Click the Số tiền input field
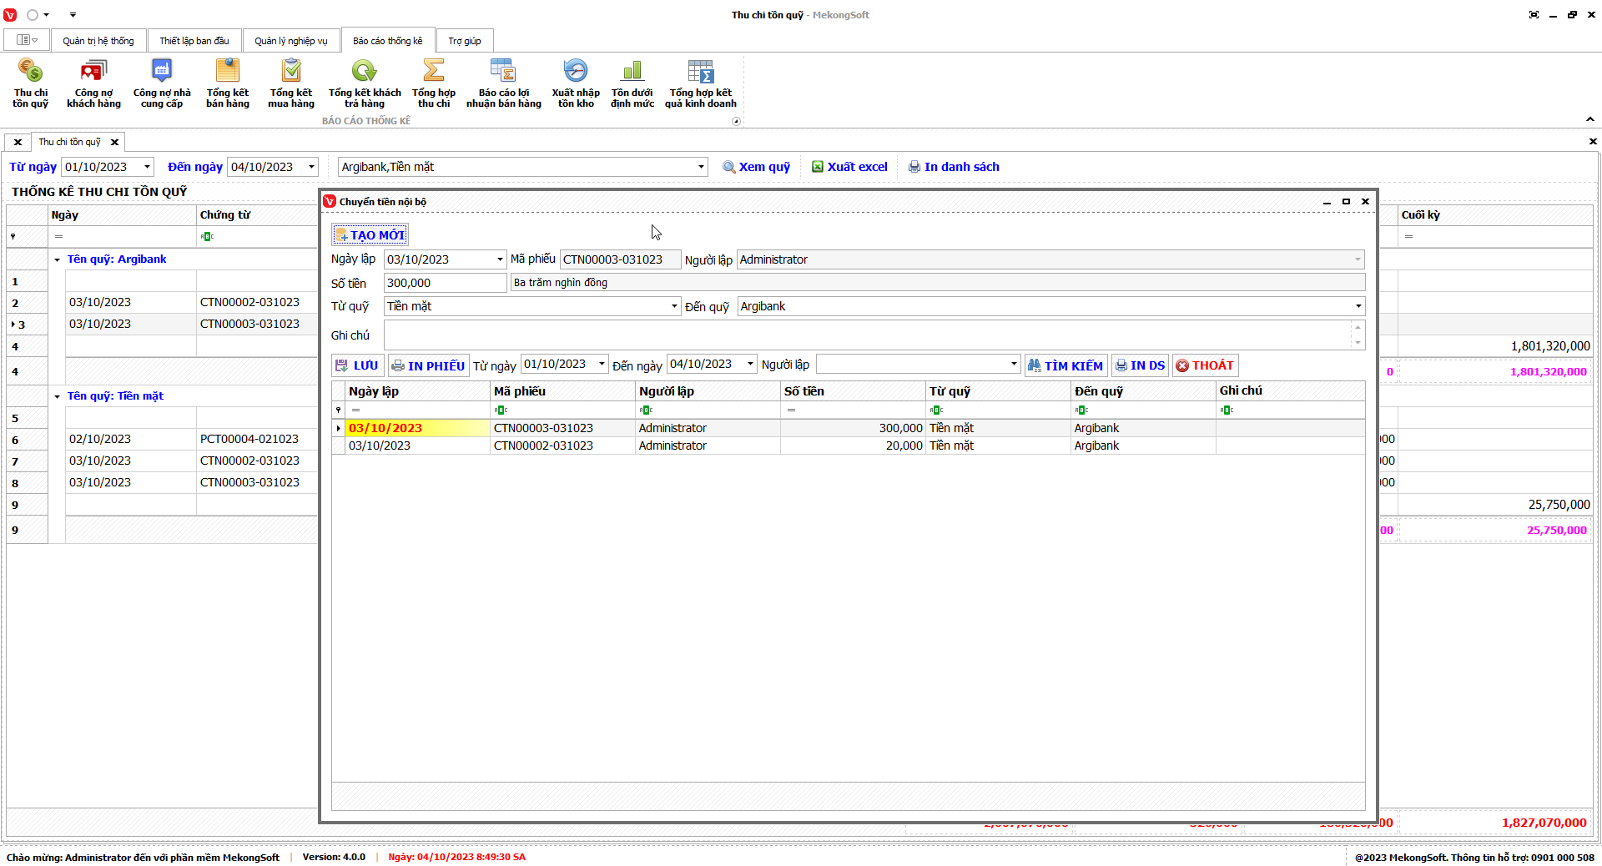 [445, 283]
